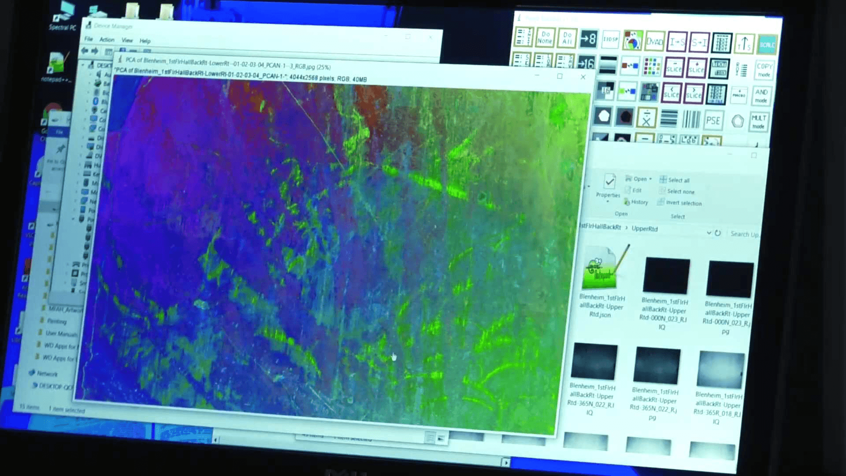Viewport: 846px width, 476px height.
Task: Toggle COPY mode button
Action: pos(764,70)
